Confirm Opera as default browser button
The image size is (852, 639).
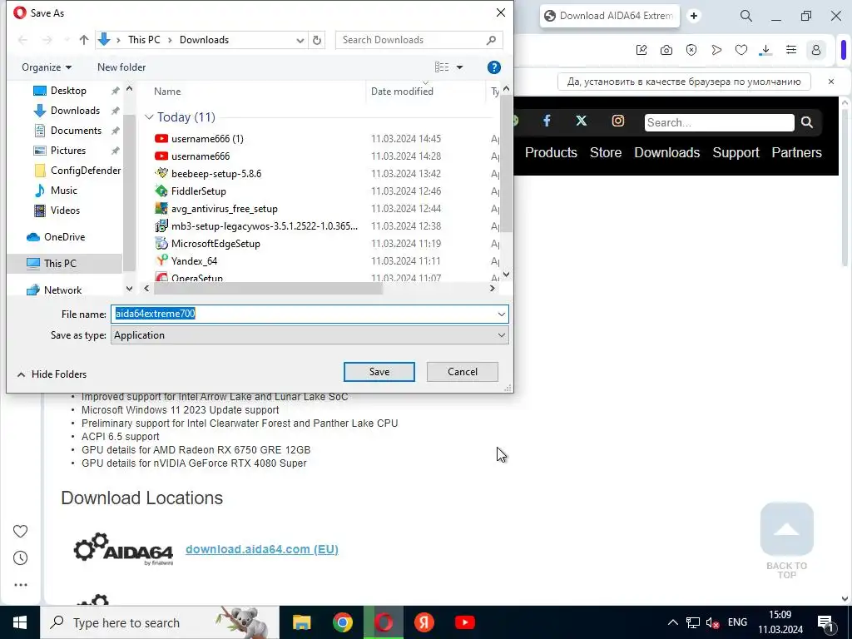pyautogui.click(x=684, y=82)
